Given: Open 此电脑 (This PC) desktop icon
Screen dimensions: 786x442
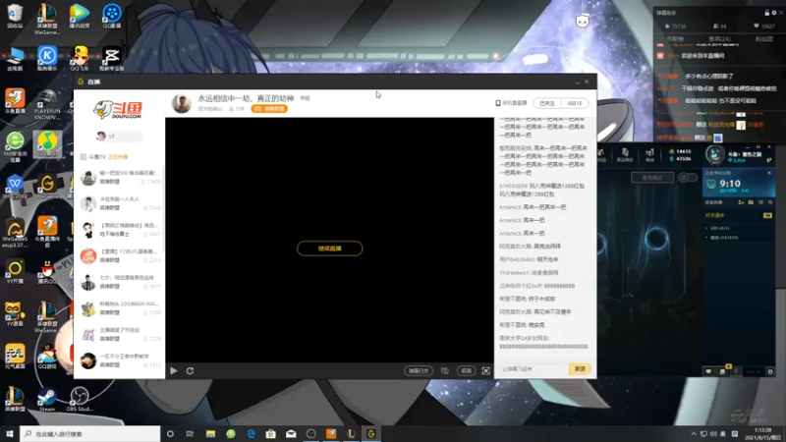Looking at the screenshot, I should click(15, 59).
